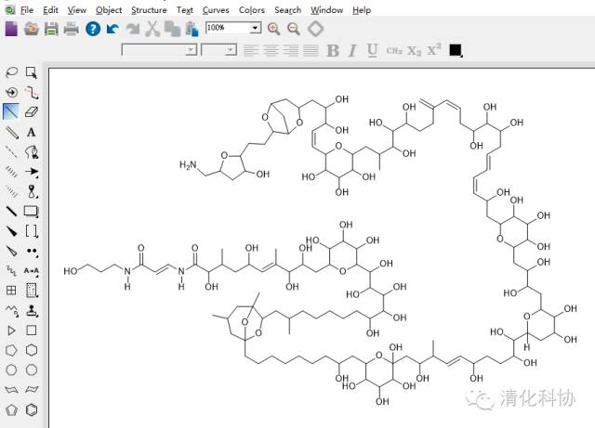Select the Lasso selection tool
595x428 pixels.
pyautogui.click(x=11, y=72)
